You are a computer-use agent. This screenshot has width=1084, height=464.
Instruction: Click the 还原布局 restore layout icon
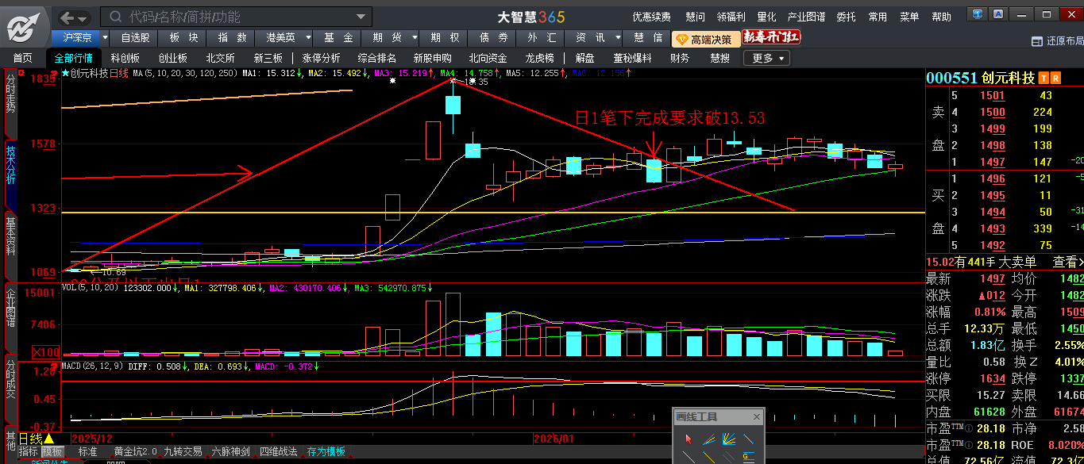point(1036,41)
